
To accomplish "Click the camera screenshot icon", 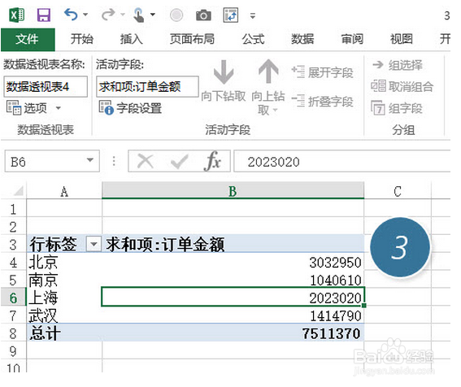I will (203, 15).
